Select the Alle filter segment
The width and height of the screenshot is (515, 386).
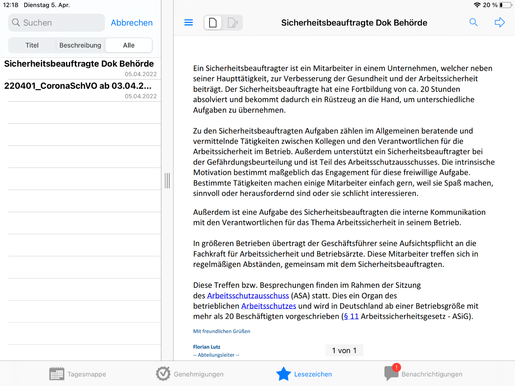coord(129,45)
